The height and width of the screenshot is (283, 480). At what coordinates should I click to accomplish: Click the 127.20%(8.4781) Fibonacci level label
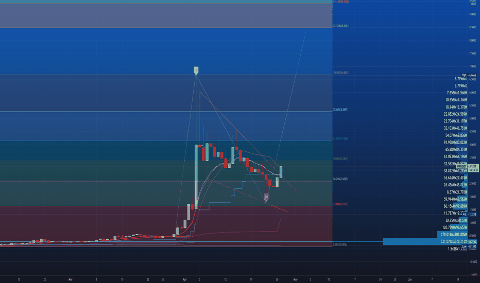(x=341, y=26)
